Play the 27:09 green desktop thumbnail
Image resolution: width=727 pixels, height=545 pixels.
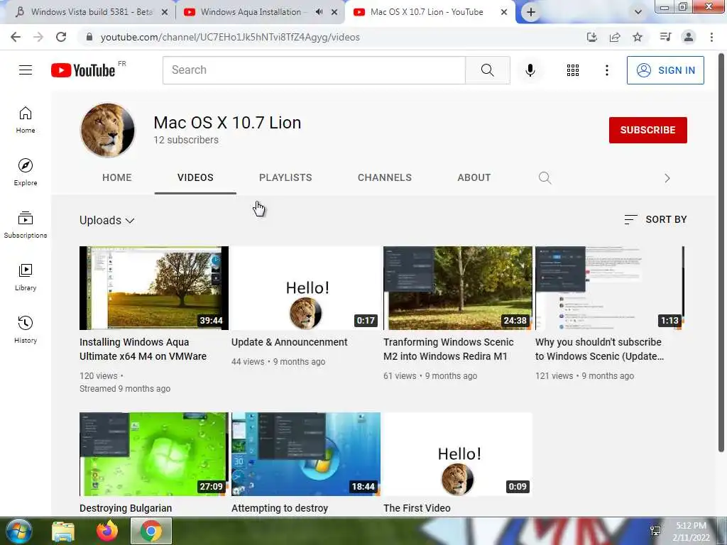(154, 454)
